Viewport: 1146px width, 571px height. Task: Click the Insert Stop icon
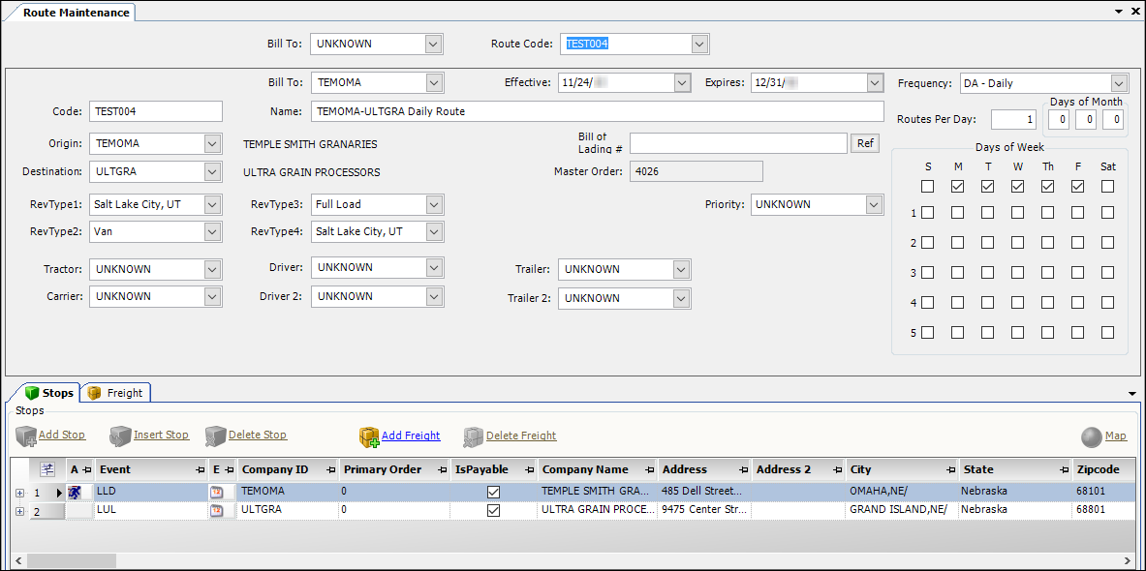pyautogui.click(x=119, y=436)
